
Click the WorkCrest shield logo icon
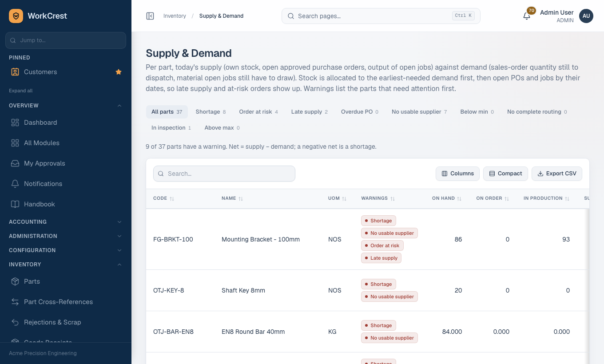pos(16,16)
